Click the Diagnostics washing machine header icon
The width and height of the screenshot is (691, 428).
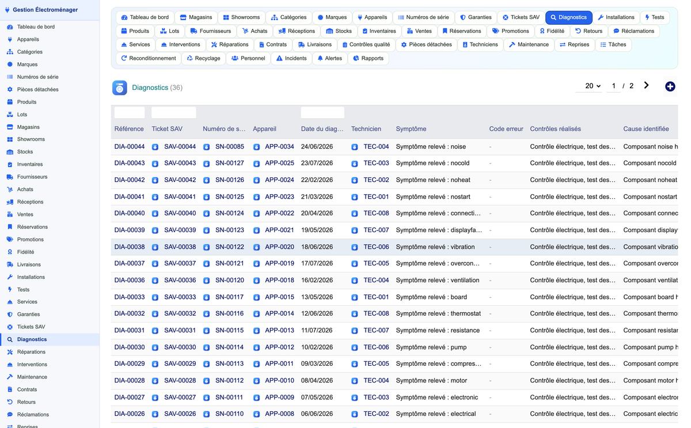(x=120, y=88)
